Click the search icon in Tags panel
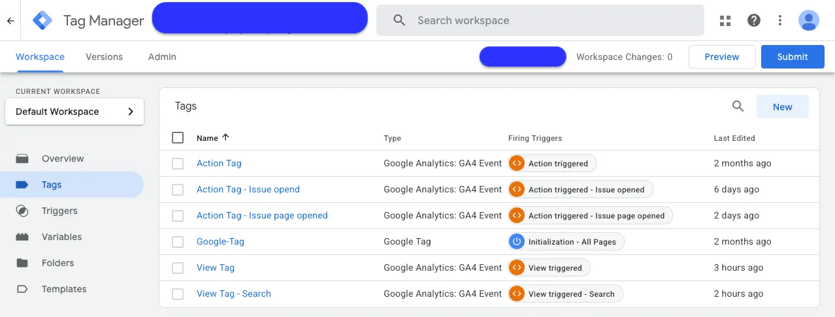Screen dimensions: 835x317 pos(738,106)
